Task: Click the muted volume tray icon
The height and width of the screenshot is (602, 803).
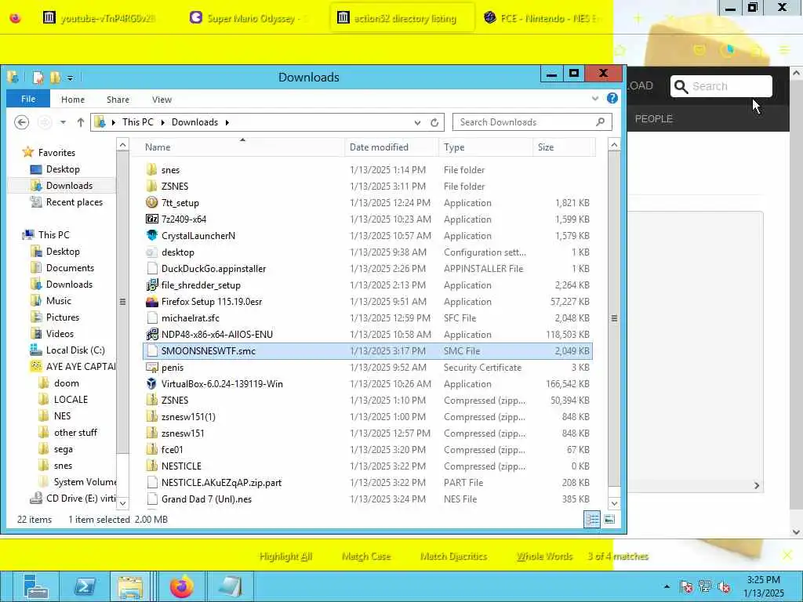Action: pos(724,586)
